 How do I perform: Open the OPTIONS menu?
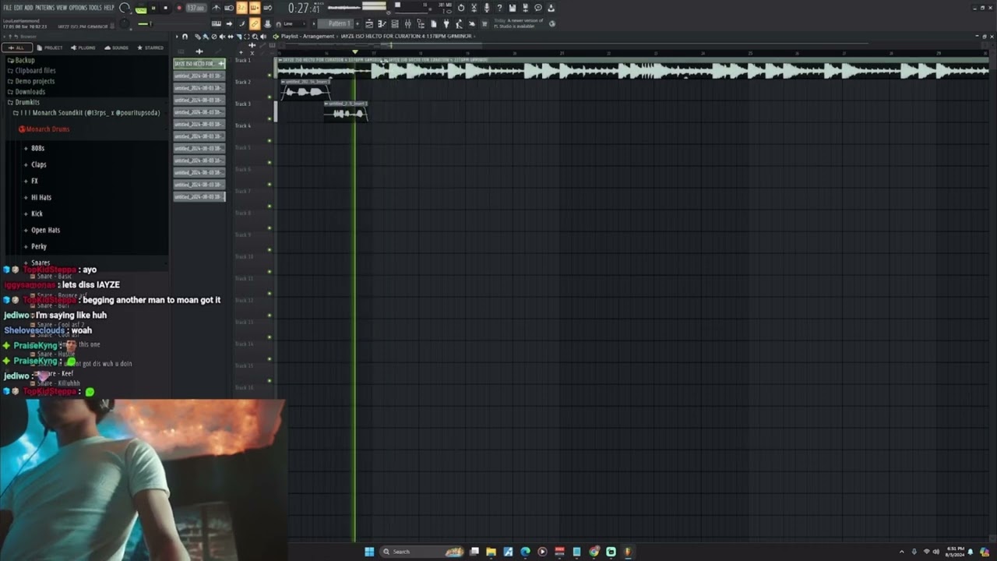[x=78, y=8]
